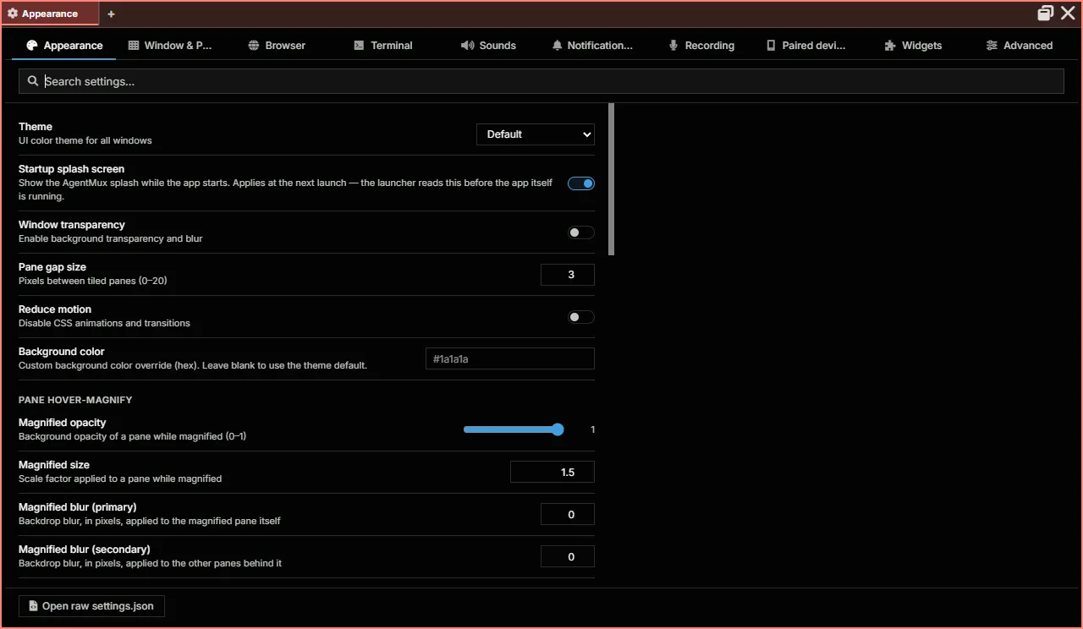This screenshot has height=629, width=1083.
Task: Click the Magnified size value field
Action: click(x=552, y=472)
